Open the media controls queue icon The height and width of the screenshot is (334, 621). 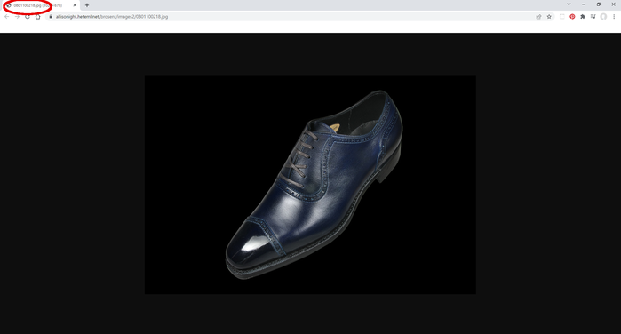[x=593, y=17]
